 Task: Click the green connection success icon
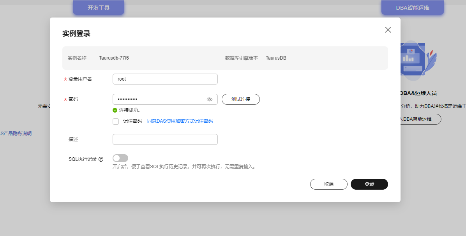(115, 110)
